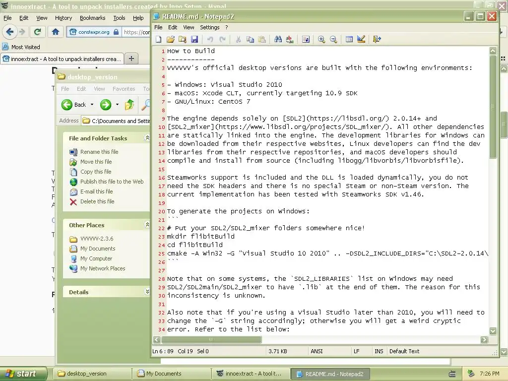The height and width of the screenshot is (381, 508).
Task: Open the ? help menu in Notepad2
Action: [226, 28]
